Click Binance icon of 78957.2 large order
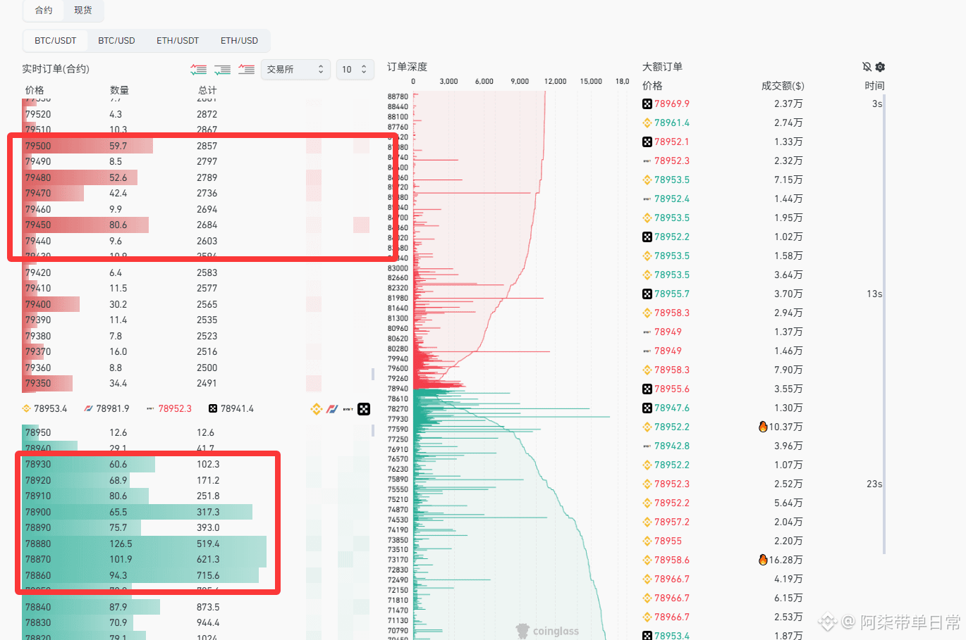This screenshot has width=966, height=640. [x=647, y=522]
